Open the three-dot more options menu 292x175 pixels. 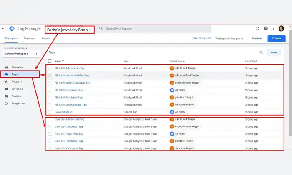click(x=273, y=28)
